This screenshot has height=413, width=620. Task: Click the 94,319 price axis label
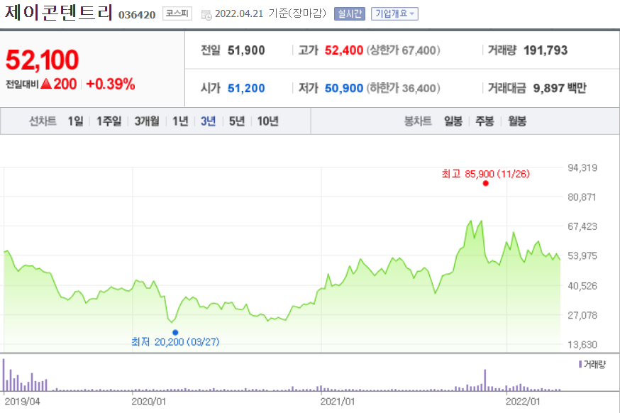click(x=582, y=167)
